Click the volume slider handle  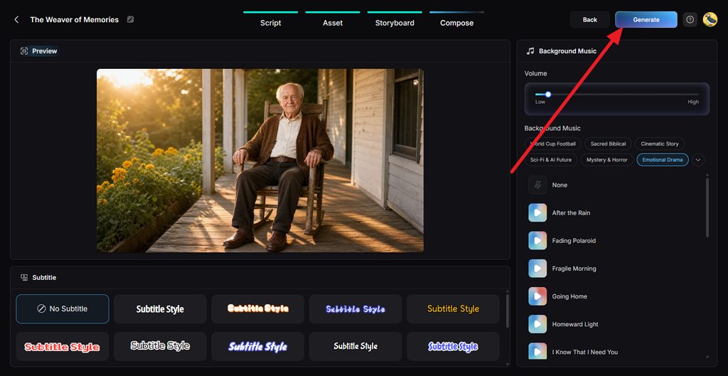click(x=548, y=95)
